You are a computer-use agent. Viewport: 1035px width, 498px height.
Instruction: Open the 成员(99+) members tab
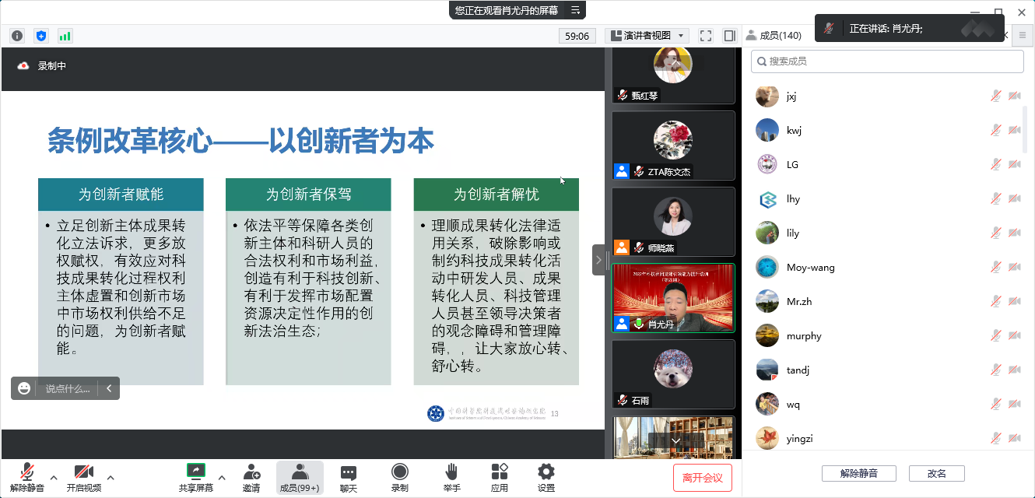click(300, 478)
